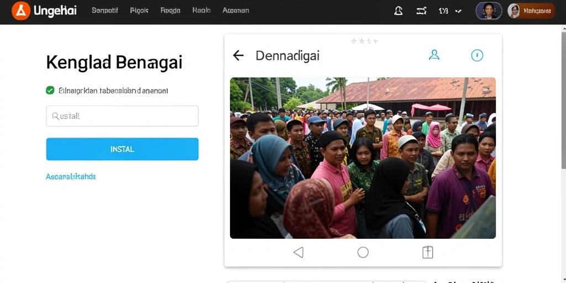Click the Dennadigai title text
This screenshot has width=566, height=283.
click(287, 56)
